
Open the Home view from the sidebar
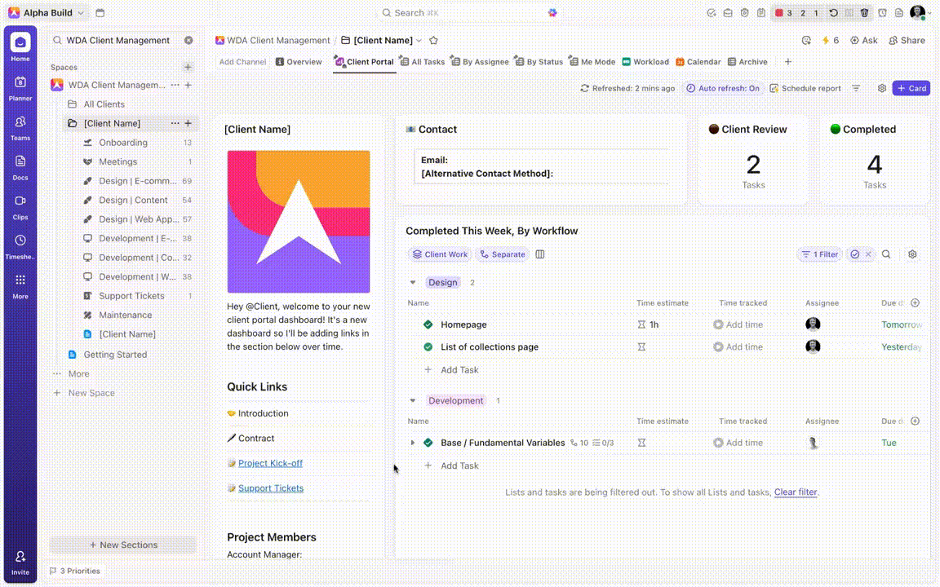20,42
